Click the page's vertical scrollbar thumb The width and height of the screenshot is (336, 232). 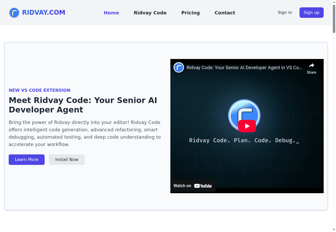(334, 18)
